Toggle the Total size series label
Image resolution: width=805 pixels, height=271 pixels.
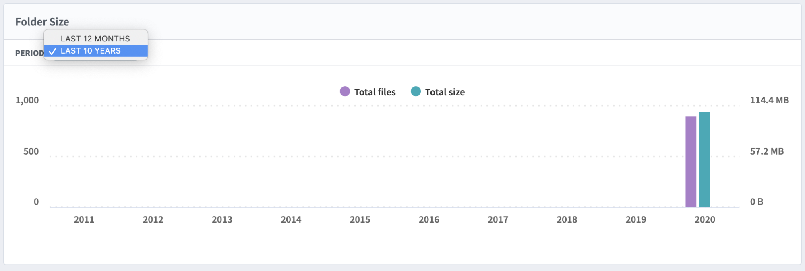(445, 92)
